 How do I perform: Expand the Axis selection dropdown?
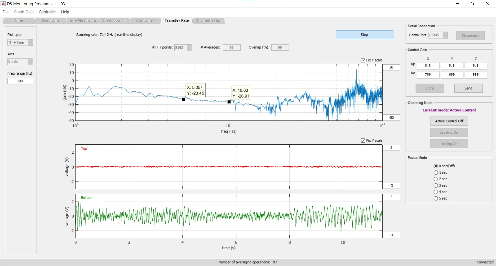click(x=20, y=62)
